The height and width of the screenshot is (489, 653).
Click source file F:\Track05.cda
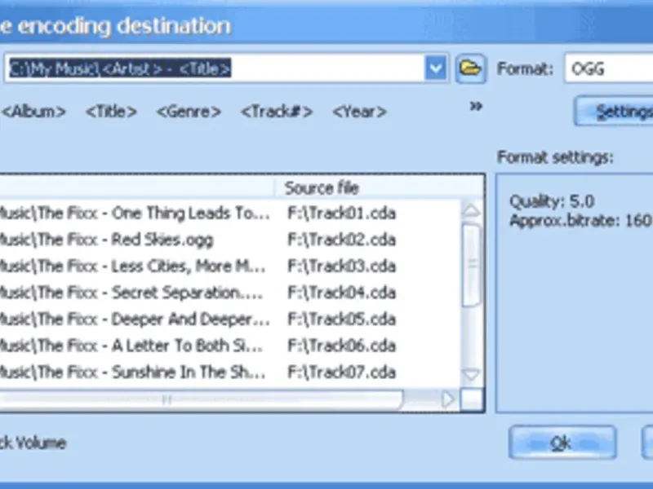pyautogui.click(x=341, y=319)
